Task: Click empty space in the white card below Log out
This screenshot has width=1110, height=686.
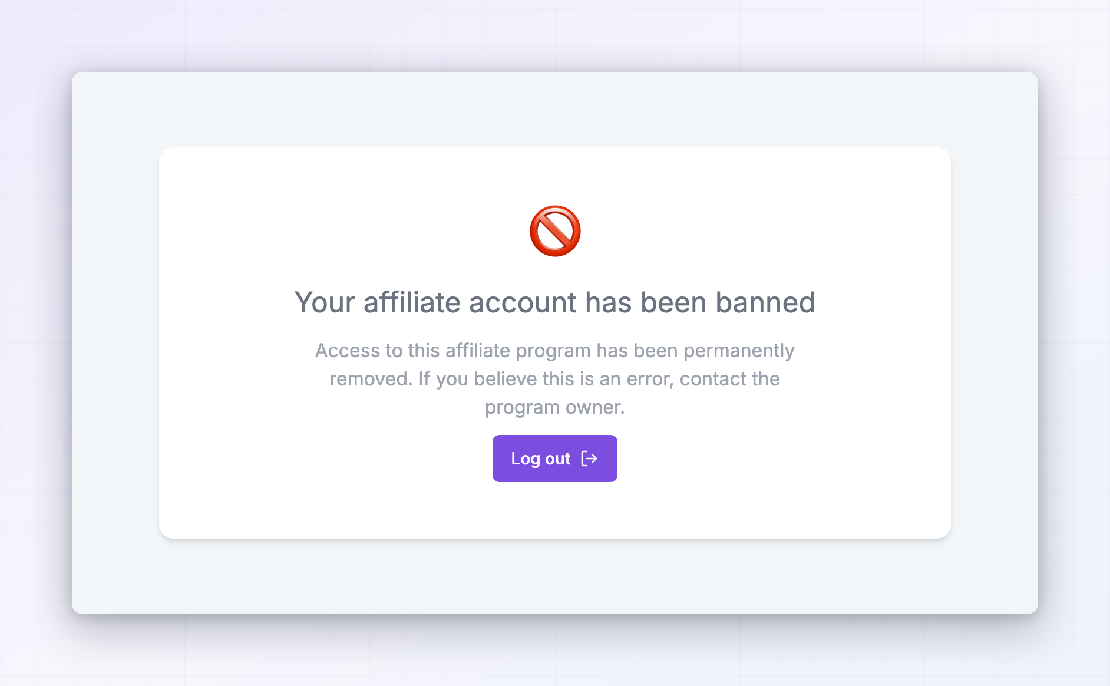Action: tap(555, 511)
